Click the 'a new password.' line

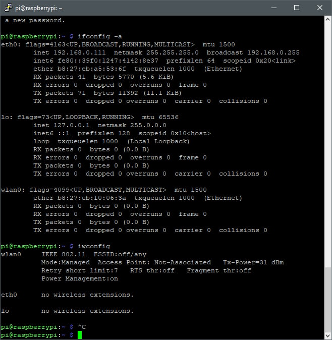[35, 20]
